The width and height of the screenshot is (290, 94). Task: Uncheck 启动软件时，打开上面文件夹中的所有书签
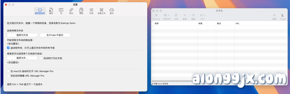(x=8, y=48)
